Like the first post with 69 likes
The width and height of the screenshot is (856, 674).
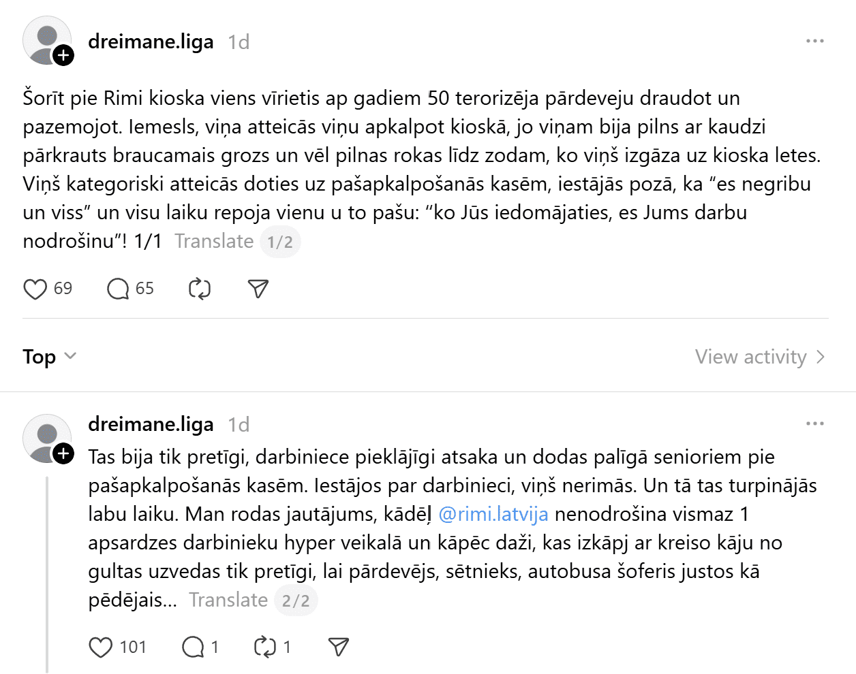pyautogui.click(x=35, y=289)
